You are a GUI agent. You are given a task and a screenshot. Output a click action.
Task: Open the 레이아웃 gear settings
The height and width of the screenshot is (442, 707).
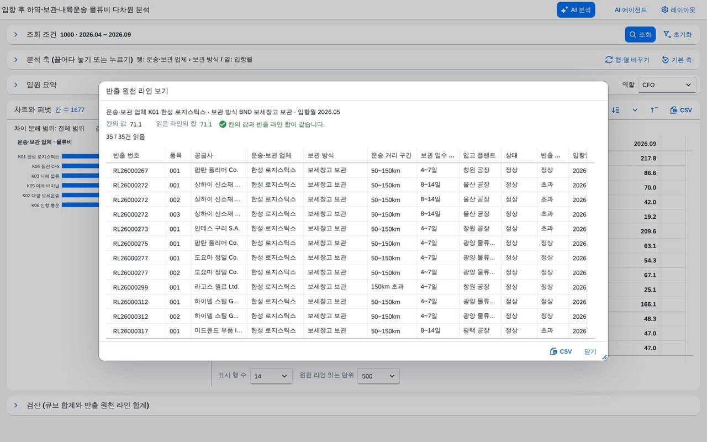(x=678, y=10)
